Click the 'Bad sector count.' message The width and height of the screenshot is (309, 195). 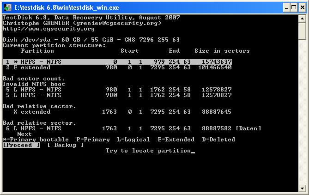coord(34,79)
